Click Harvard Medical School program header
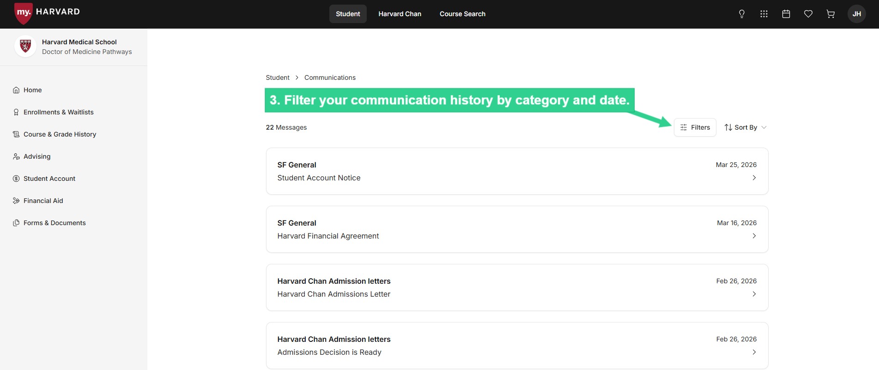Screen dimensions: 879x370 79,42
